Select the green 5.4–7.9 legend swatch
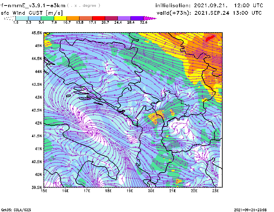Viewport: 274px width, 212px height. (47, 18)
